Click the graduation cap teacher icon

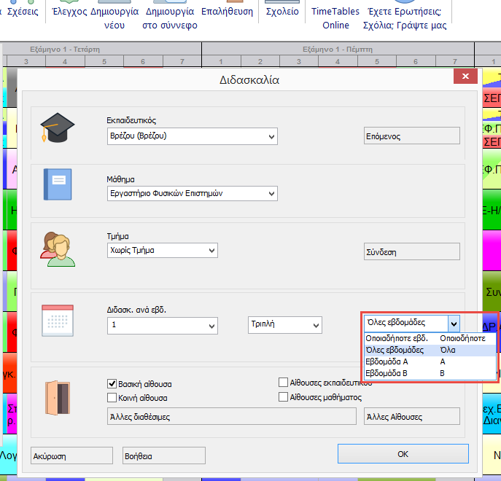pos(58,127)
